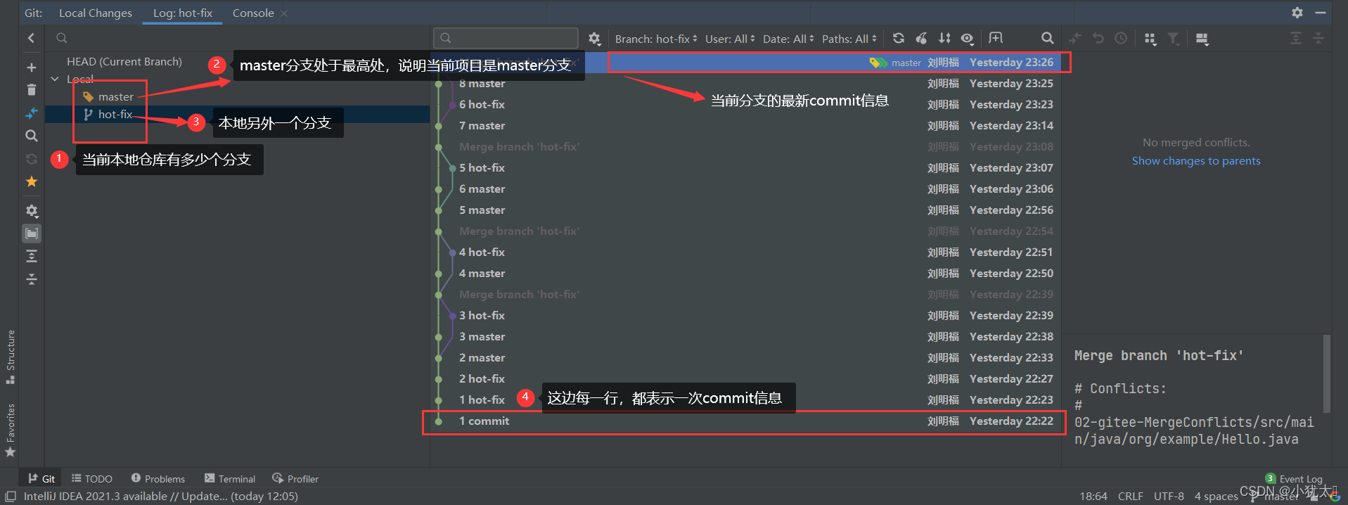
Task: Open the Event Log
Action: (1295, 478)
